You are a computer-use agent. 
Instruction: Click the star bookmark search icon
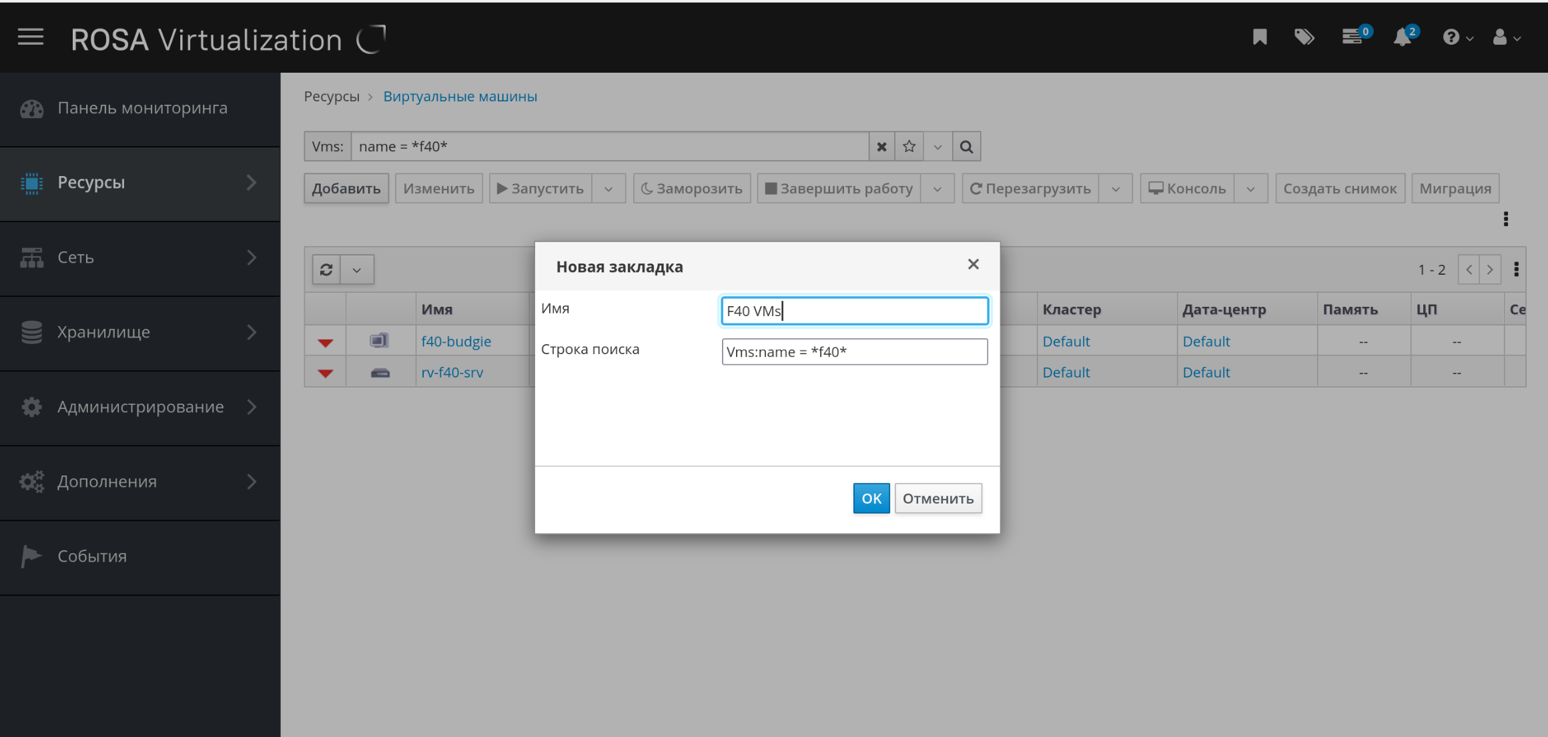(909, 147)
